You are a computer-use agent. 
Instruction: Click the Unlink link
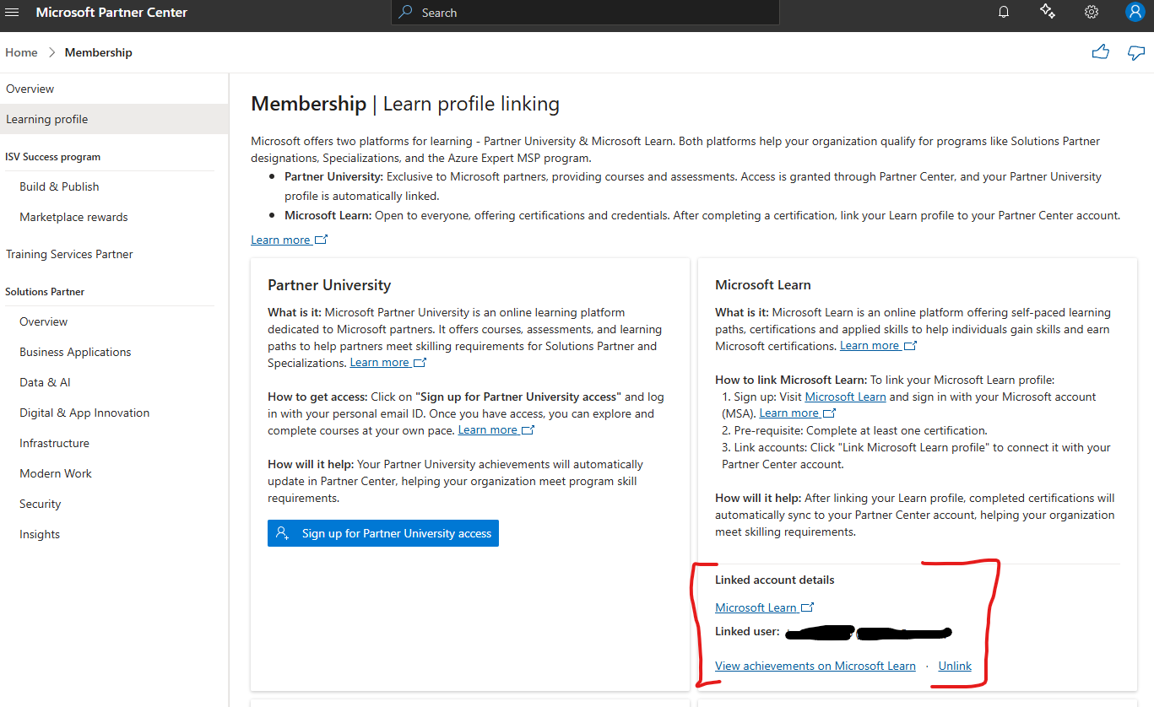point(955,666)
